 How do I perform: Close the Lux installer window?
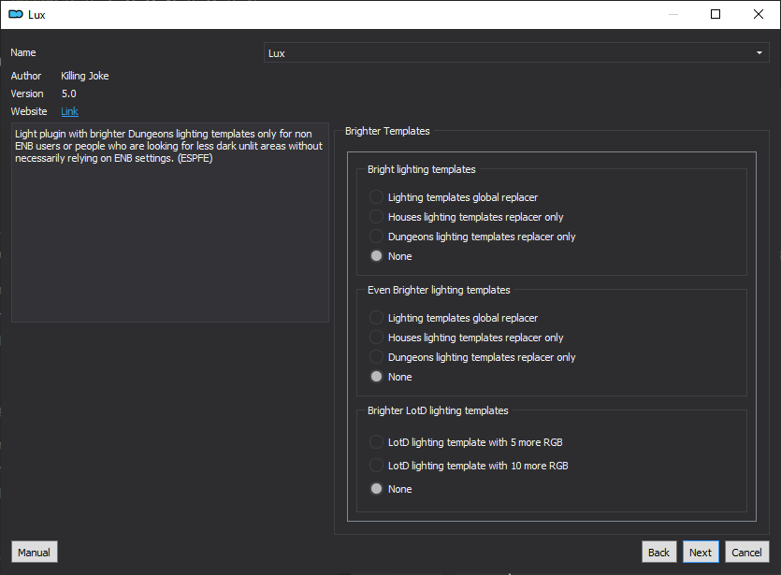(759, 14)
